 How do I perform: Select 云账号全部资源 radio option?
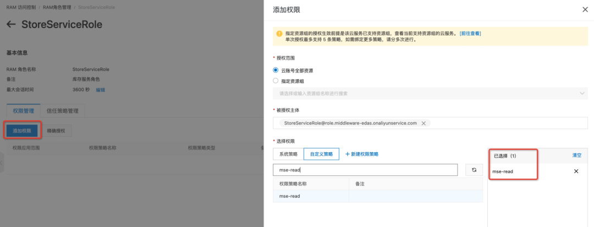[x=276, y=70]
